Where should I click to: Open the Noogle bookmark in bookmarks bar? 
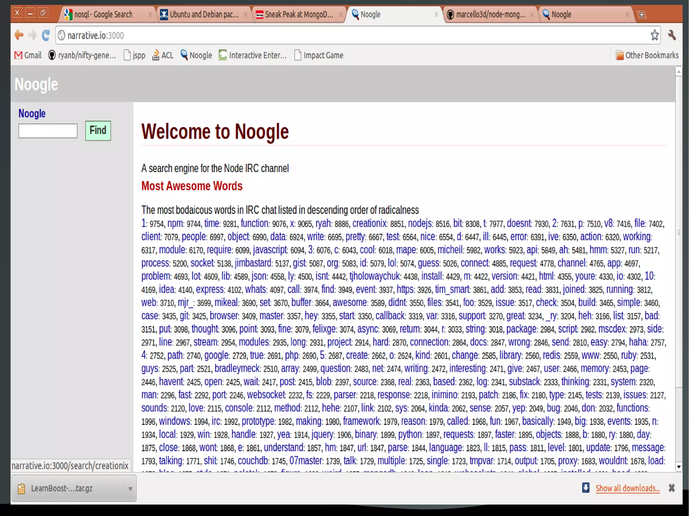pos(196,55)
